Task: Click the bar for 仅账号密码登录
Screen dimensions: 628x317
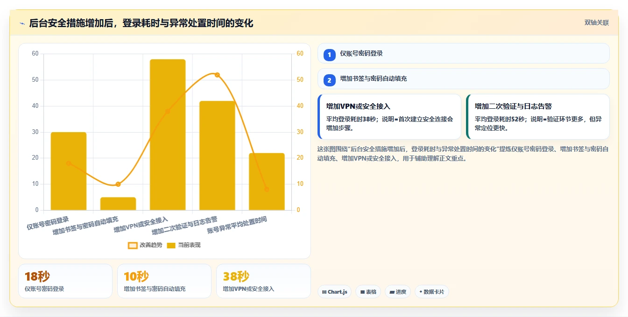Action: point(69,171)
